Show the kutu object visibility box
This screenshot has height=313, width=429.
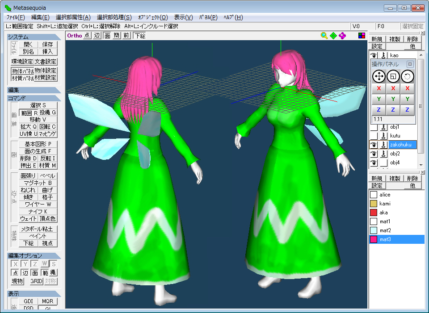click(374, 136)
